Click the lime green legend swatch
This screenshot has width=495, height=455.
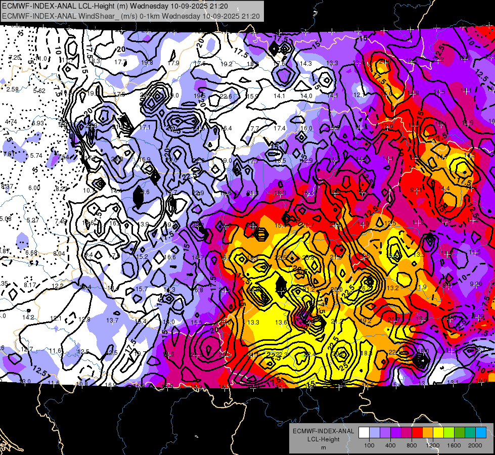click(x=449, y=433)
